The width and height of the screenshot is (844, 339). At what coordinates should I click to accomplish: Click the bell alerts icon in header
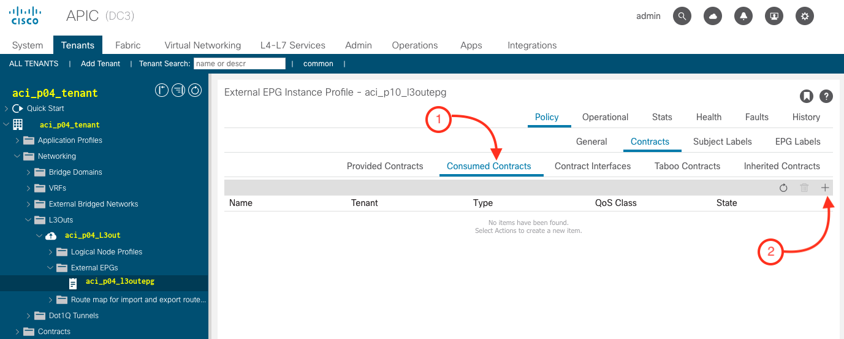(x=743, y=17)
